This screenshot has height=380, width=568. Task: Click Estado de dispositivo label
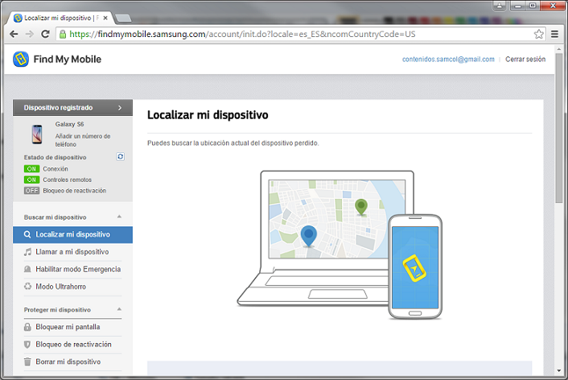pos(55,157)
